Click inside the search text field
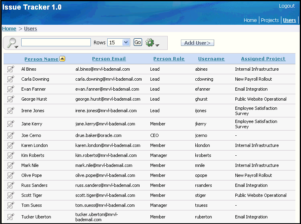 [x=56, y=42]
